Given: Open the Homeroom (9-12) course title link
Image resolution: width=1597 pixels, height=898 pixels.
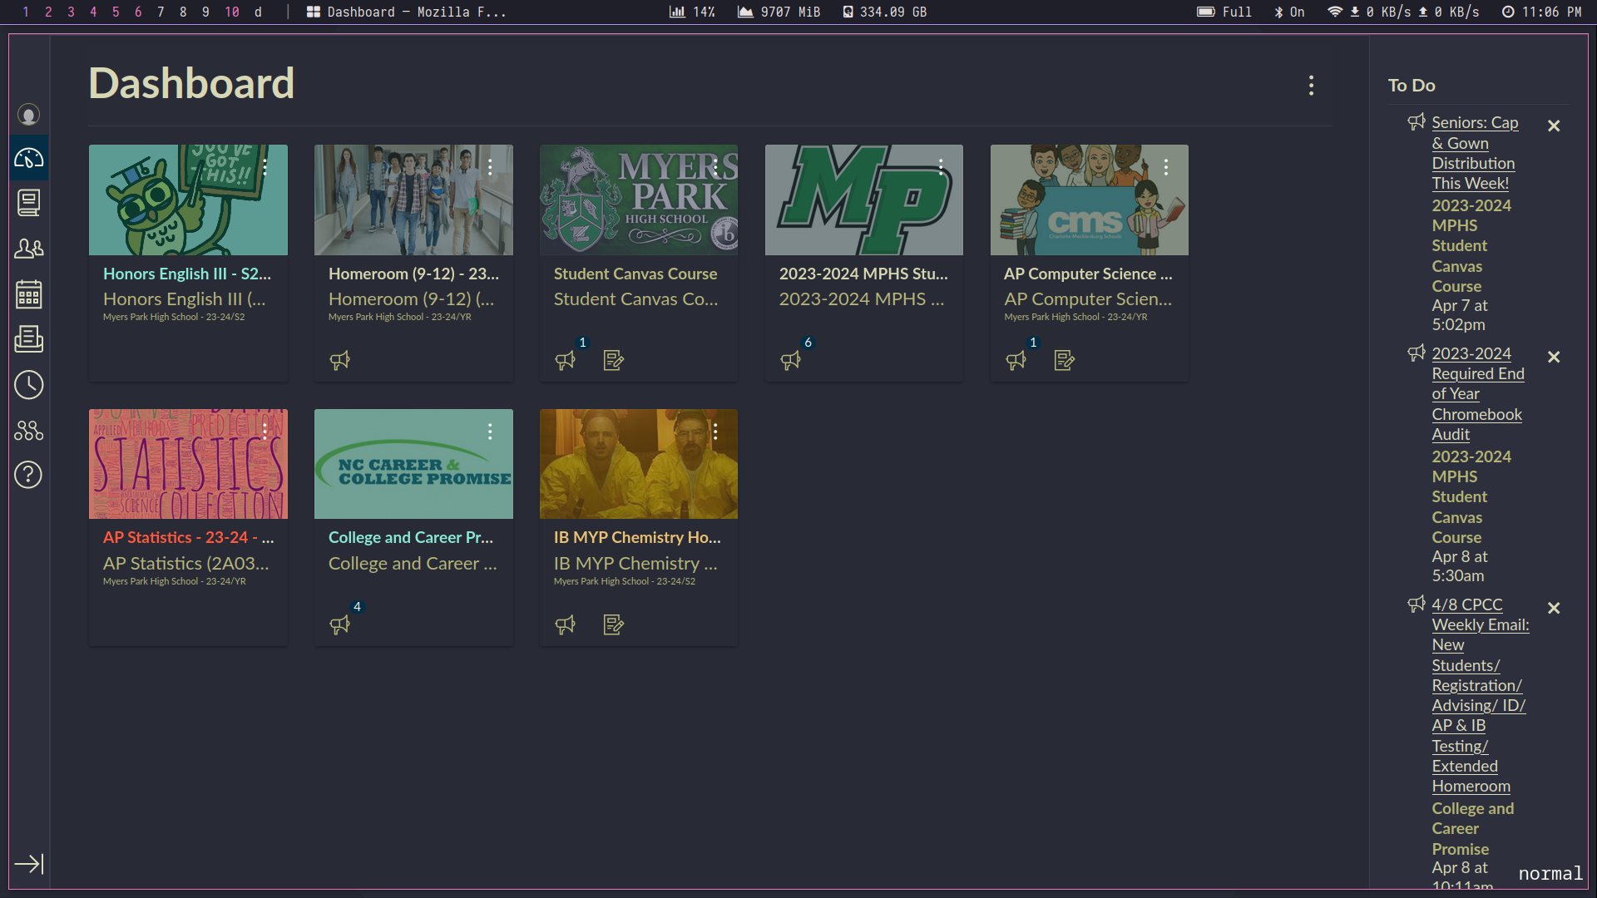Looking at the screenshot, I should 413,274.
